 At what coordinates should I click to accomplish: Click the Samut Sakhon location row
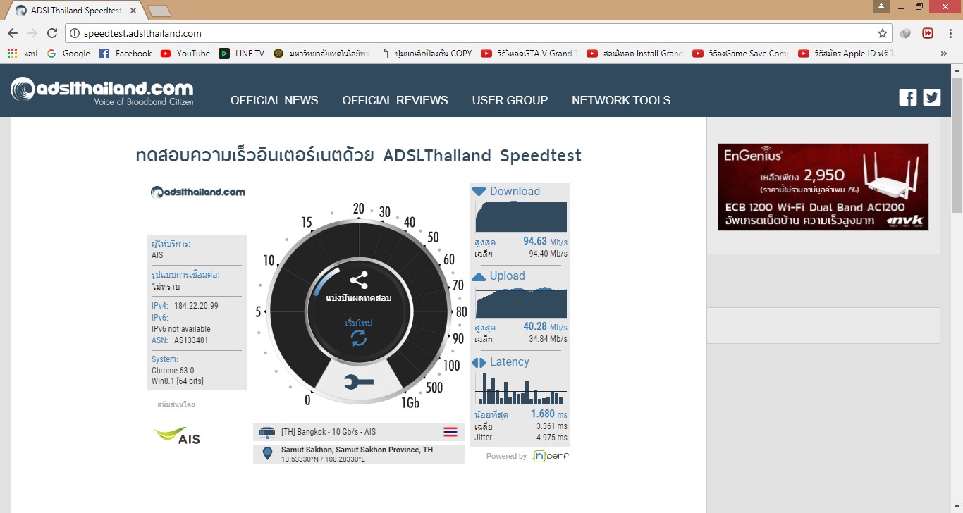pyautogui.click(x=359, y=454)
